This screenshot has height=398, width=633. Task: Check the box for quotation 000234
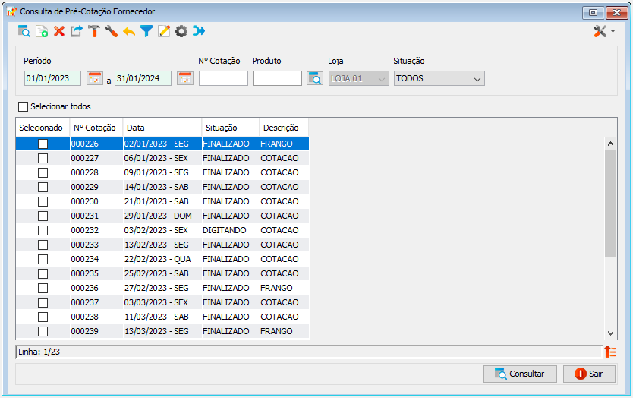coord(43,260)
